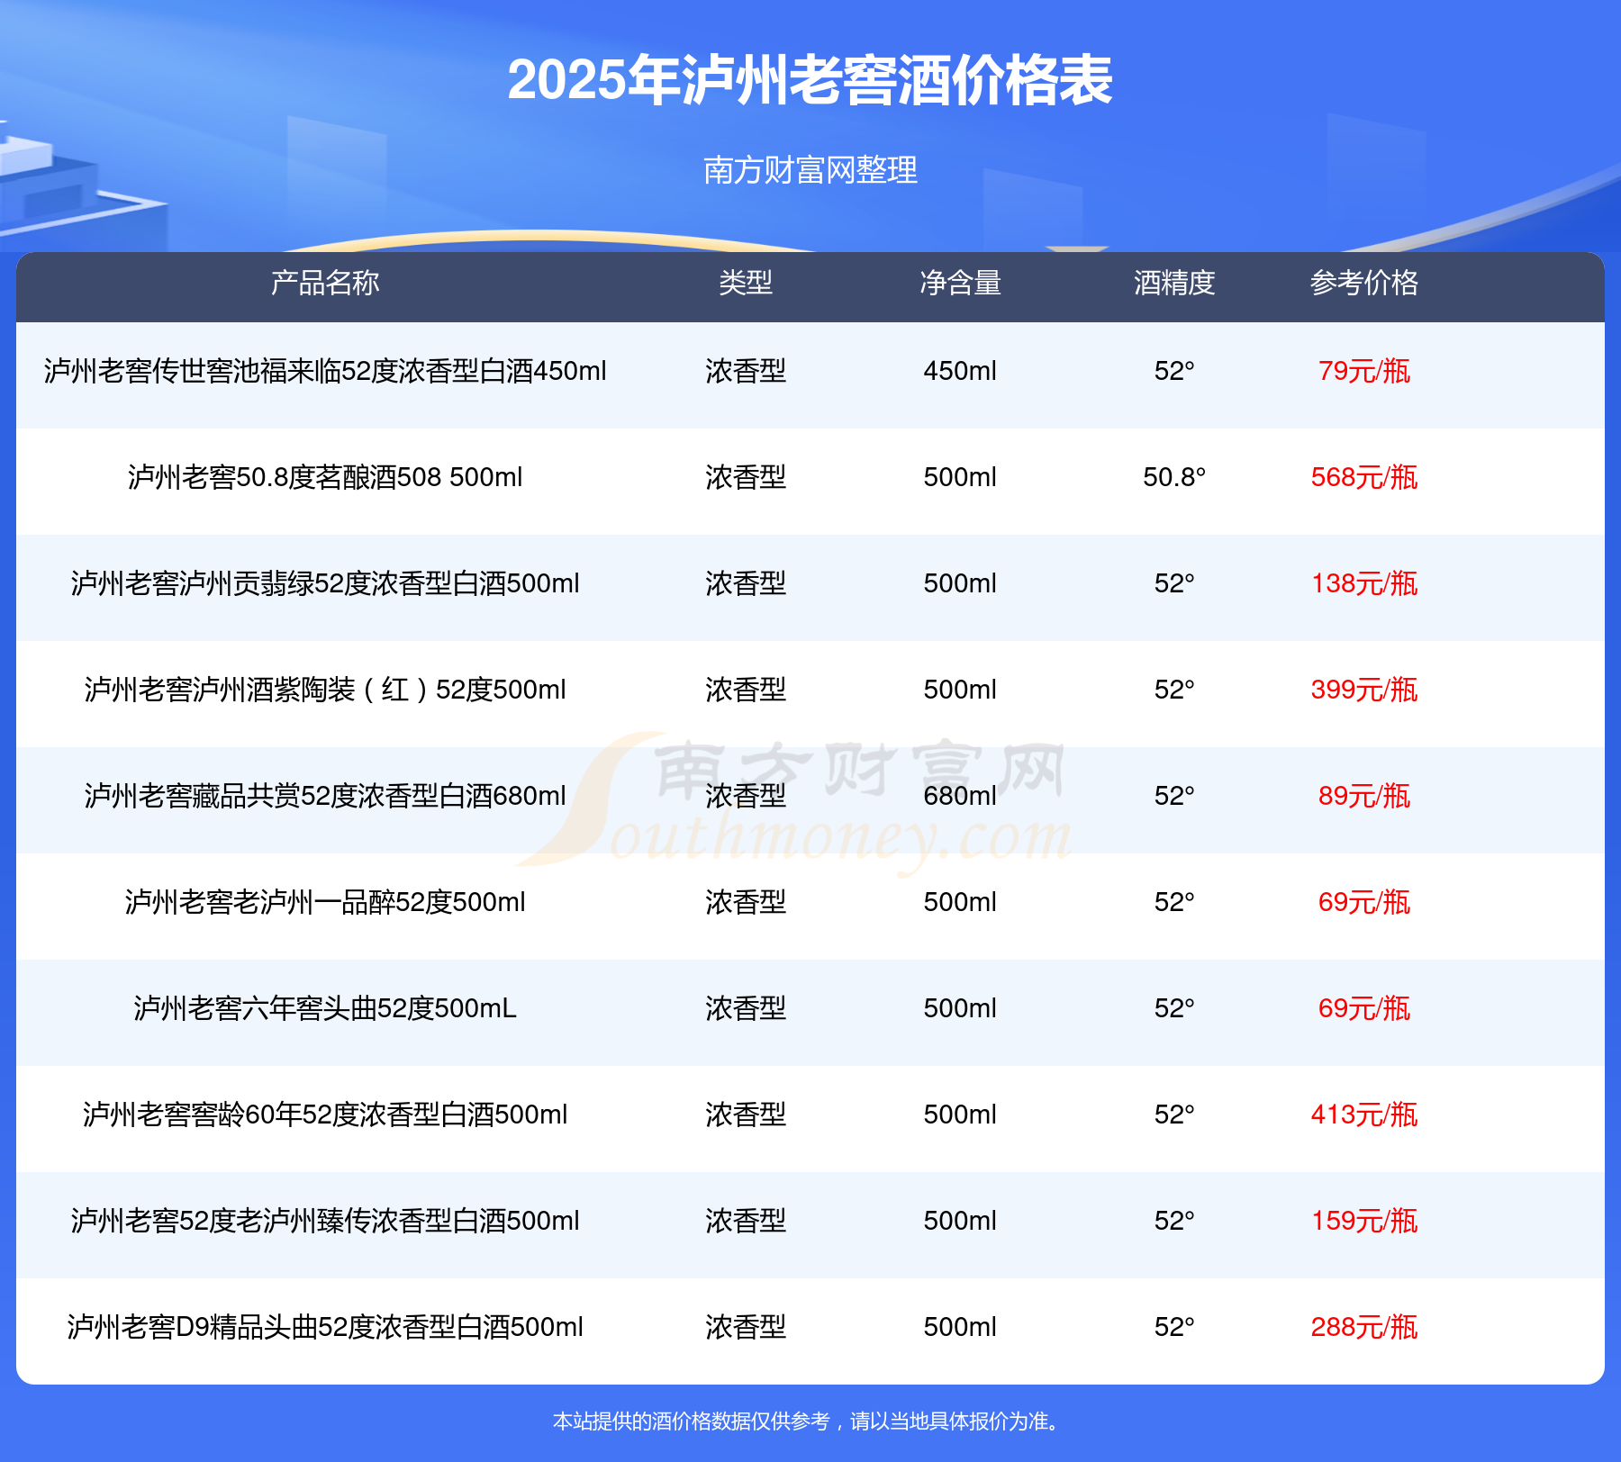Viewport: 1621px width, 1462px height.
Task: Click the title 2025年泸州老窖酒价格表
Action: coord(810,80)
